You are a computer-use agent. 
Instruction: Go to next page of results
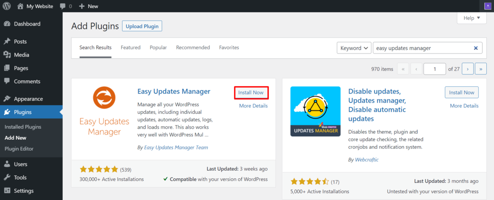point(467,69)
